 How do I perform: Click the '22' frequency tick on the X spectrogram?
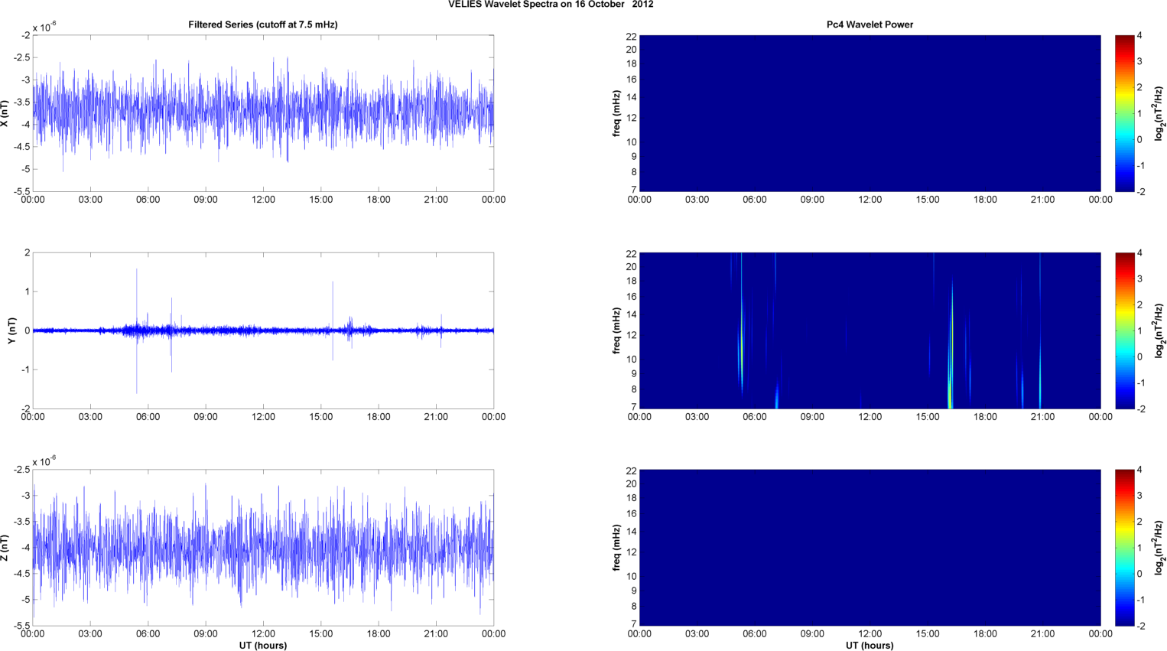(x=632, y=37)
